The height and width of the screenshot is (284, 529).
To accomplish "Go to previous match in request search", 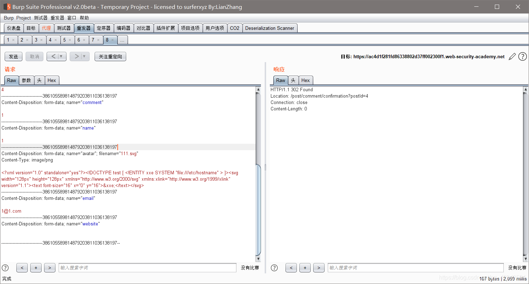I will 22,268.
